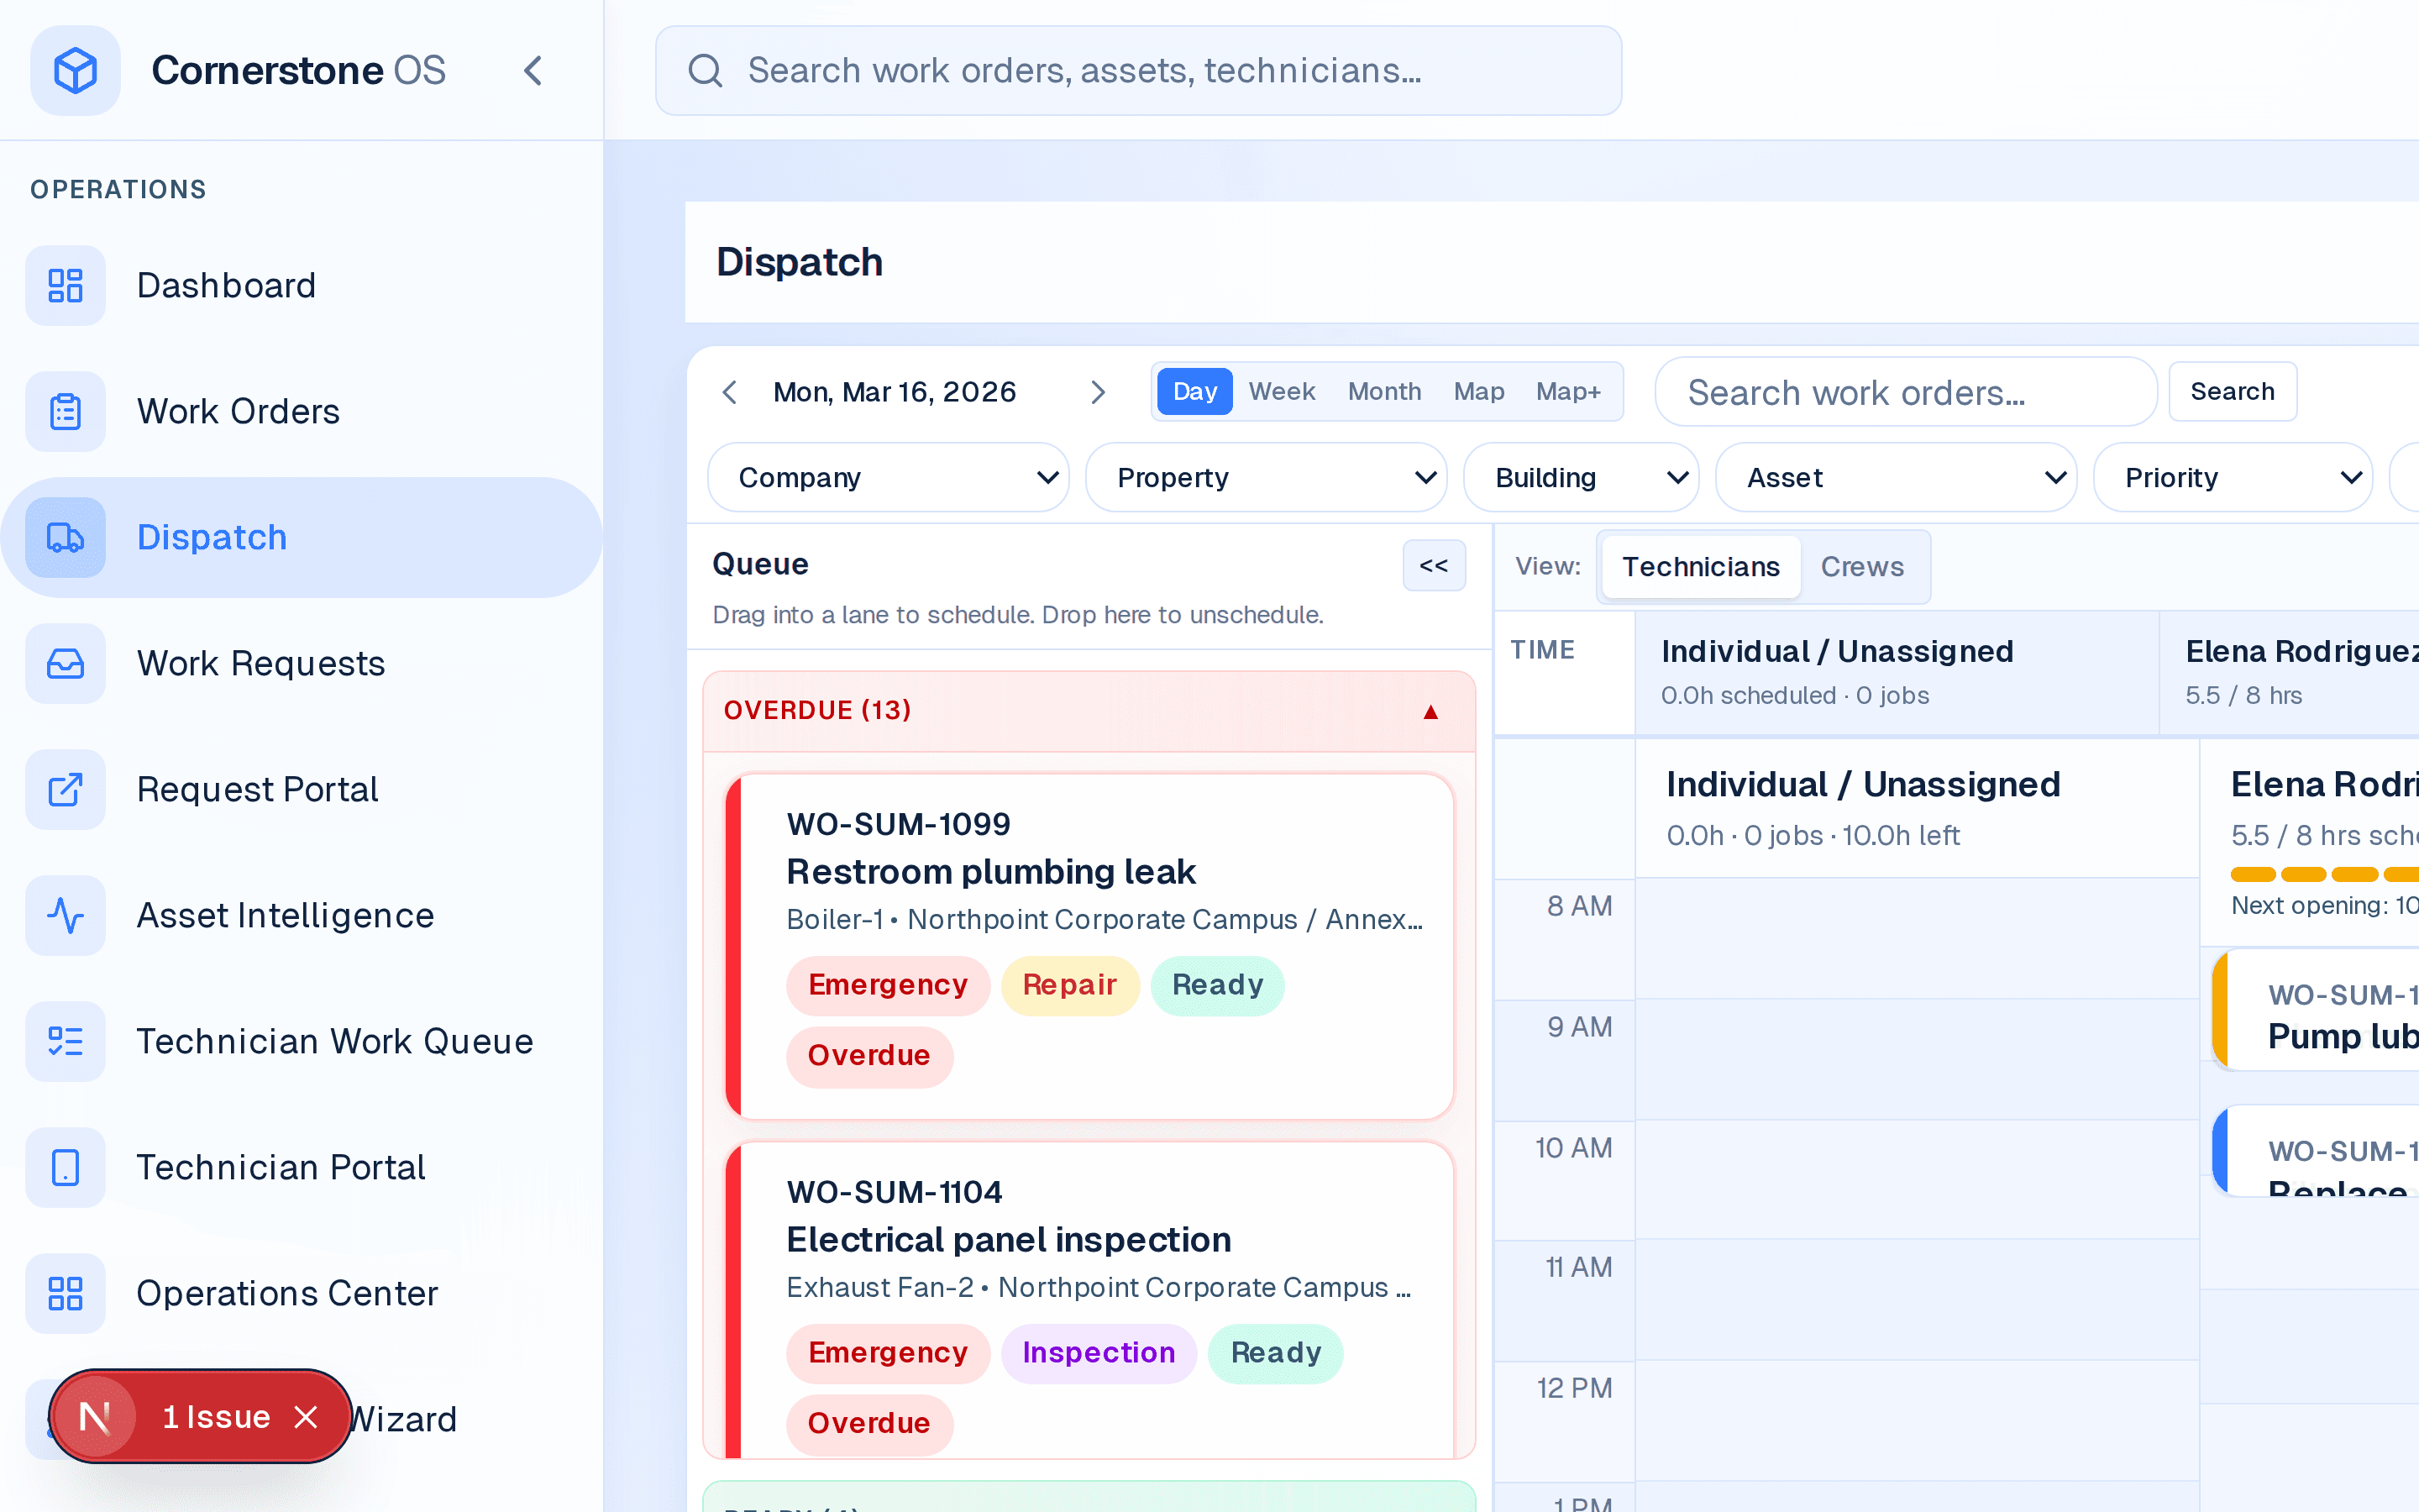Click Elena Rodriguez's capacity progress bar
The height and width of the screenshot is (1512, 2419).
(x=2319, y=873)
